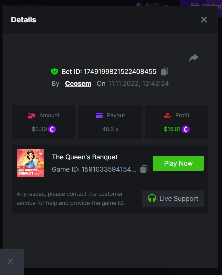Click the green verified shield icon
222x275 pixels.
[54, 72]
